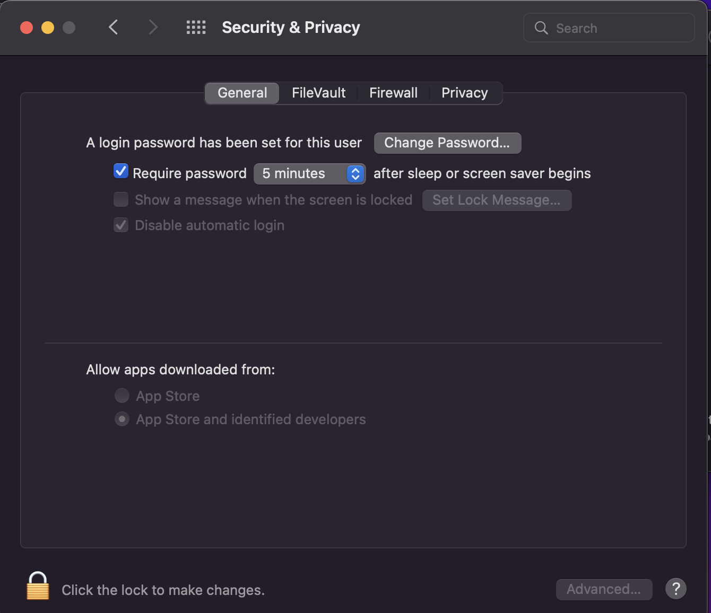Open the Privacy tab
711x613 pixels.
pyautogui.click(x=464, y=93)
